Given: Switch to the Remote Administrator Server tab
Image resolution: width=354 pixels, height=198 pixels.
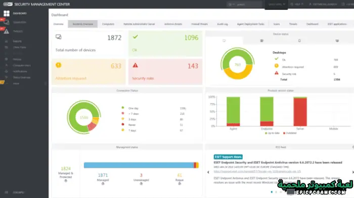Looking at the screenshot, I should 139,24.
